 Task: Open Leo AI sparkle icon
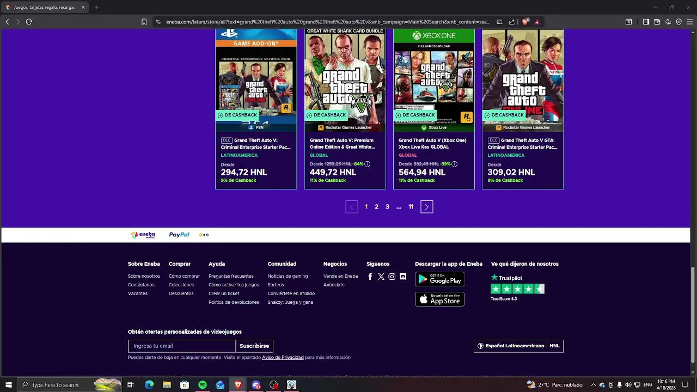[668, 22]
